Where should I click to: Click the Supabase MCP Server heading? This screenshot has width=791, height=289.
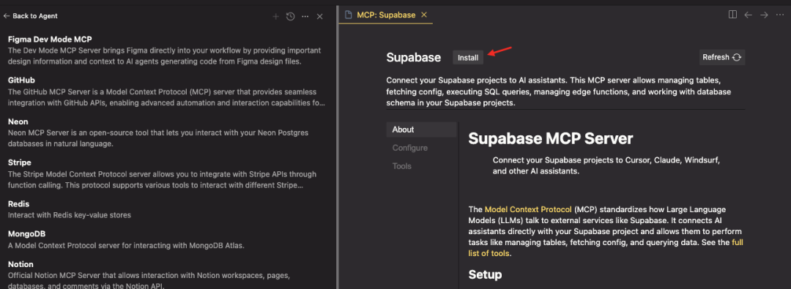point(550,139)
